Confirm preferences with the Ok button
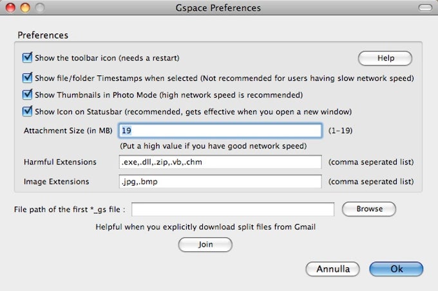The height and width of the screenshot is (291, 438). [x=396, y=269]
